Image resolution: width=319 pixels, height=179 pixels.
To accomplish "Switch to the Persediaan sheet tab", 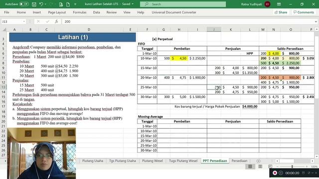I will (239, 161).
